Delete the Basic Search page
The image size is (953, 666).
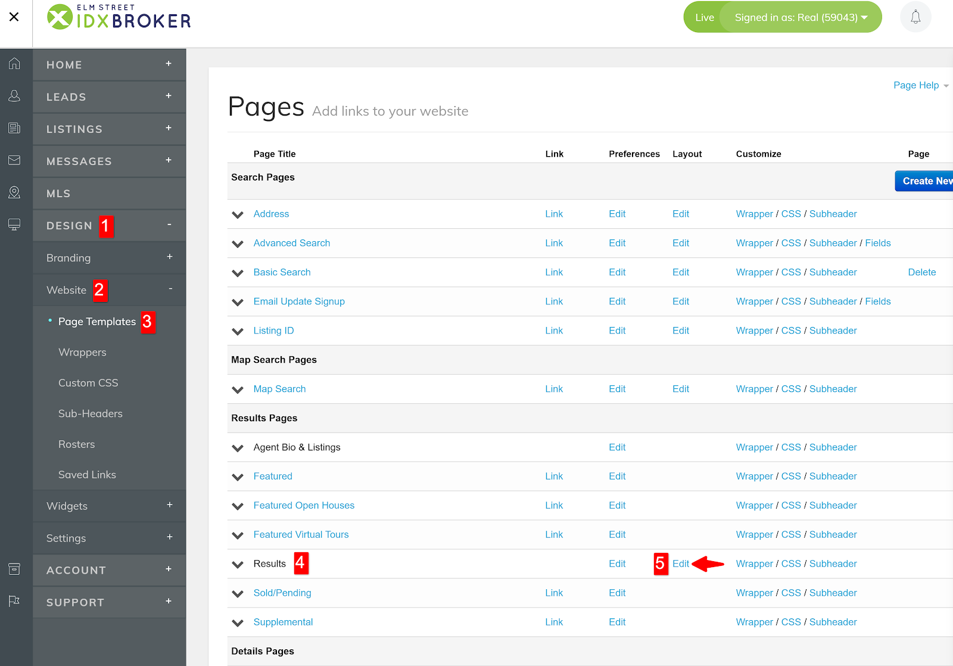click(922, 272)
